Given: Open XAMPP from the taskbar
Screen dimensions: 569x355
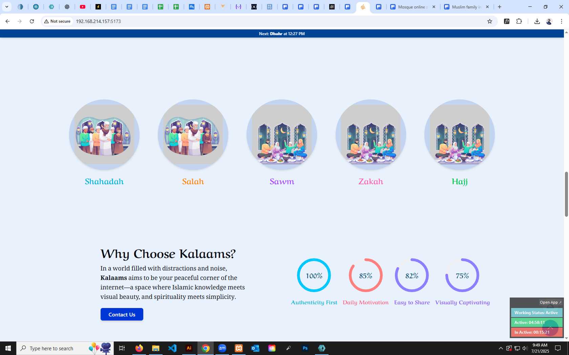Looking at the screenshot, I should pos(239,348).
